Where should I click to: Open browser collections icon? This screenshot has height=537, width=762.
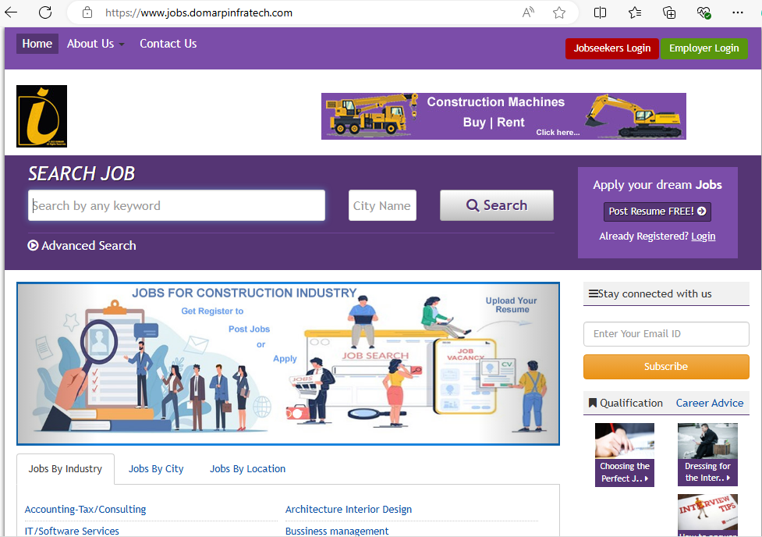(669, 12)
